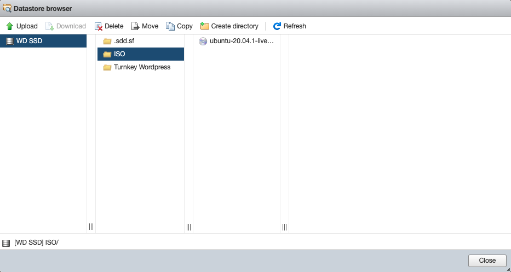This screenshot has height=272, width=511.
Task: Close the Datastore browser dialog
Action: (x=487, y=261)
